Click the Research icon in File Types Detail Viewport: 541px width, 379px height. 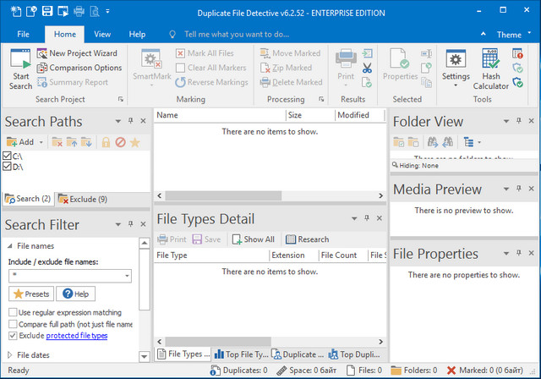[292, 239]
